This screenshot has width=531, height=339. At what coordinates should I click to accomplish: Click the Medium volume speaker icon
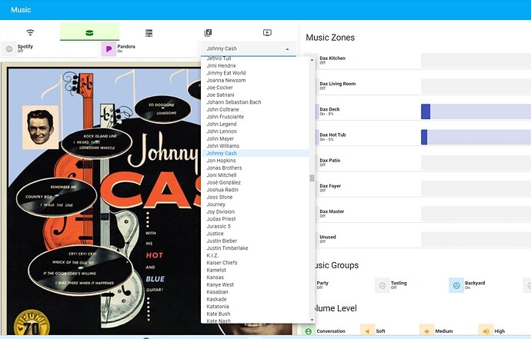click(x=426, y=331)
